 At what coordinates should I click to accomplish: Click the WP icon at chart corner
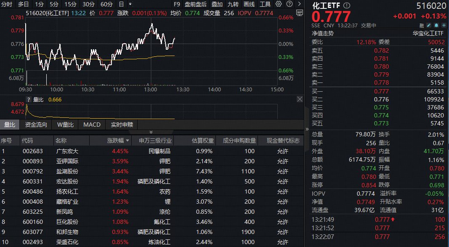point(299,13)
